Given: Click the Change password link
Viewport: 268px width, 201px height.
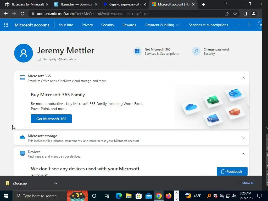Looking at the screenshot, I should coord(216,49).
